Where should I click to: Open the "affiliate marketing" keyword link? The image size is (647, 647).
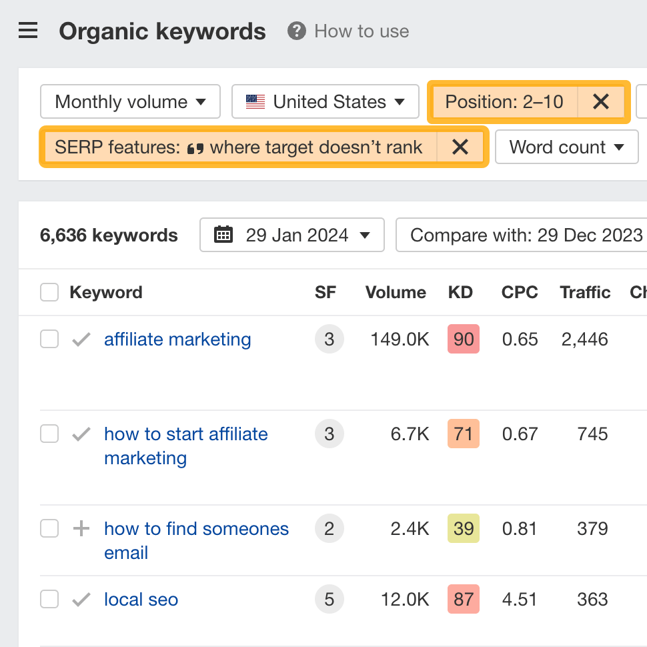(177, 339)
